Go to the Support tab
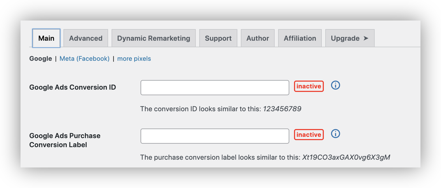The width and height of the screenshot is (441, 188). click(218, 38)
